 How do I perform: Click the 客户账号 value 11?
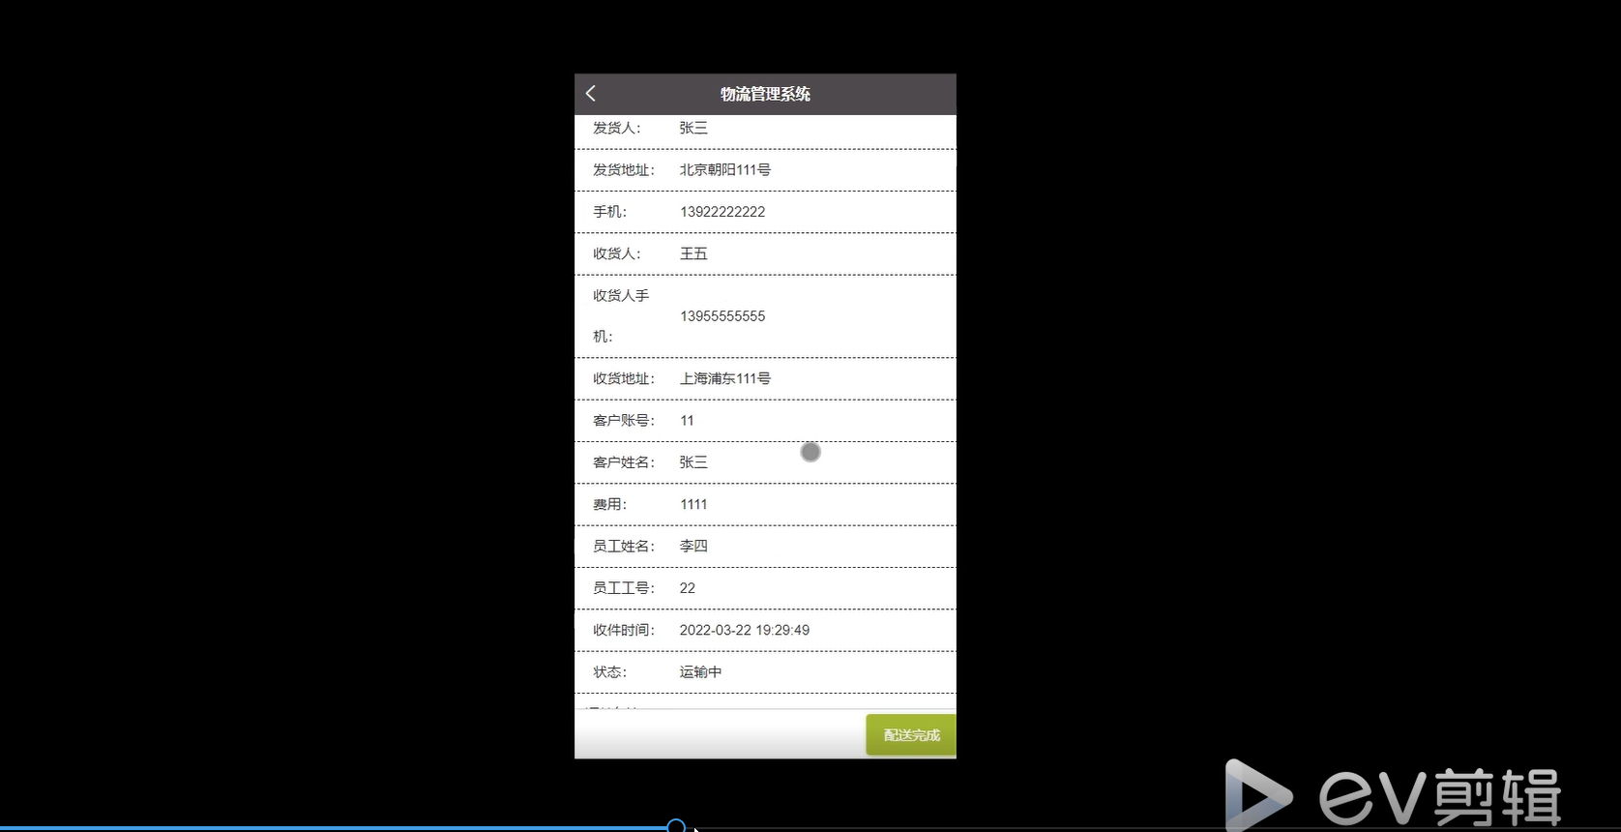coord(687,421)
